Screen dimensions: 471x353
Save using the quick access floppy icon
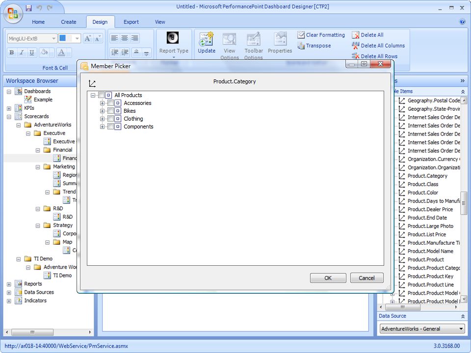[x=28, y=8]
